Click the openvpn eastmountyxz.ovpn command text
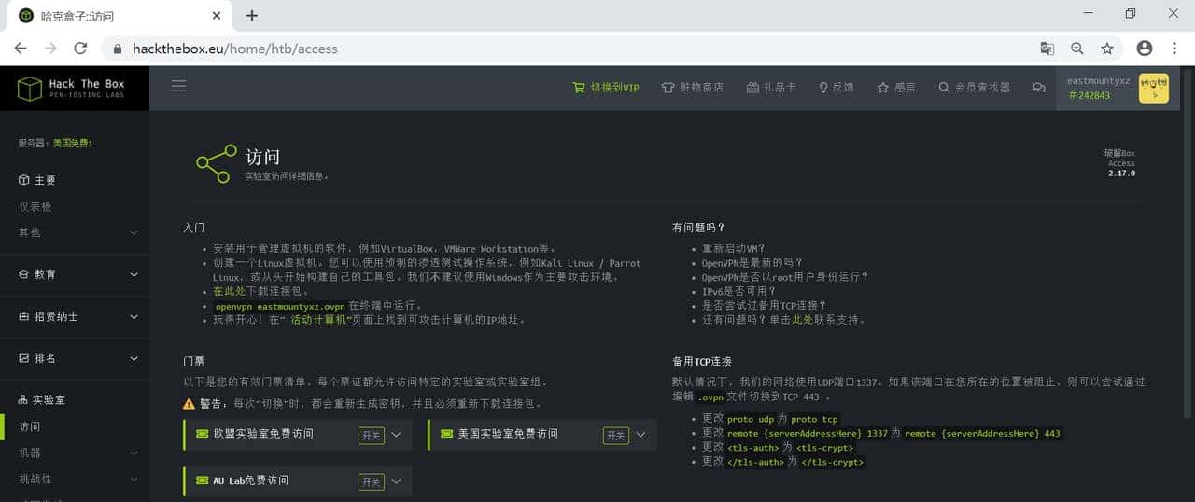1195x502 pixels. click(x=280, y=306)
